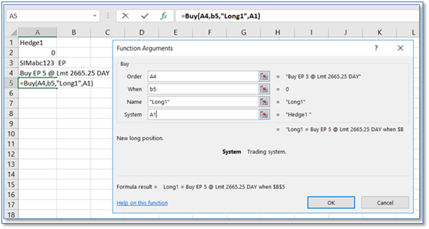The height and width of the screenshot is (229, 429).
Task: Click the dialog help question mark icon
Action: coord(376,49)
